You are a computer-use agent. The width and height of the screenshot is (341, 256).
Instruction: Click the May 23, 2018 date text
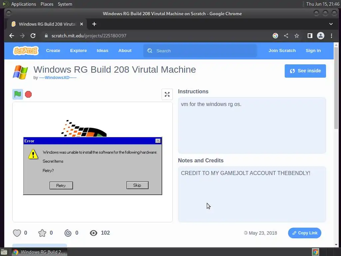tap(263, 233)
